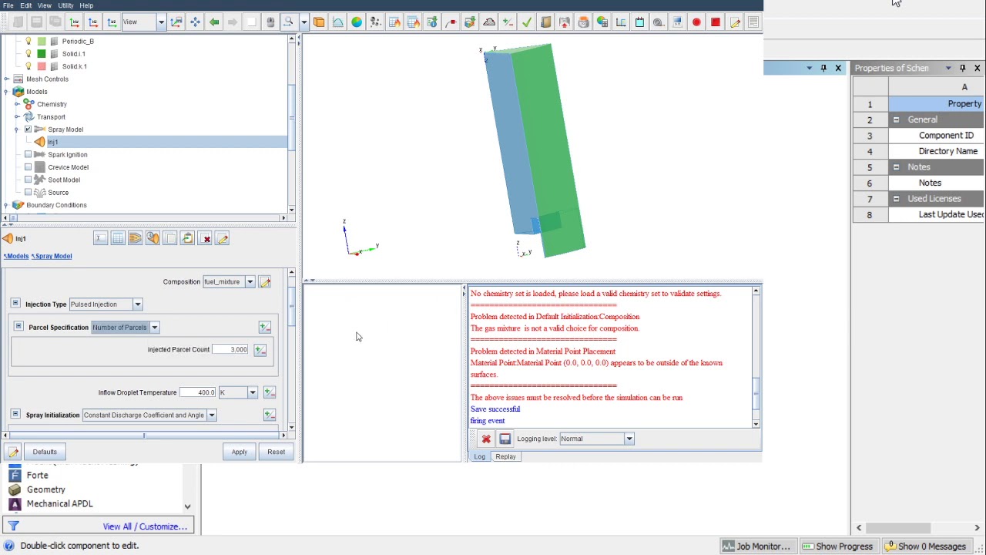Clear the log with red X icon
Viewport: 986px width, 555px height.
(x=486, y=439)
